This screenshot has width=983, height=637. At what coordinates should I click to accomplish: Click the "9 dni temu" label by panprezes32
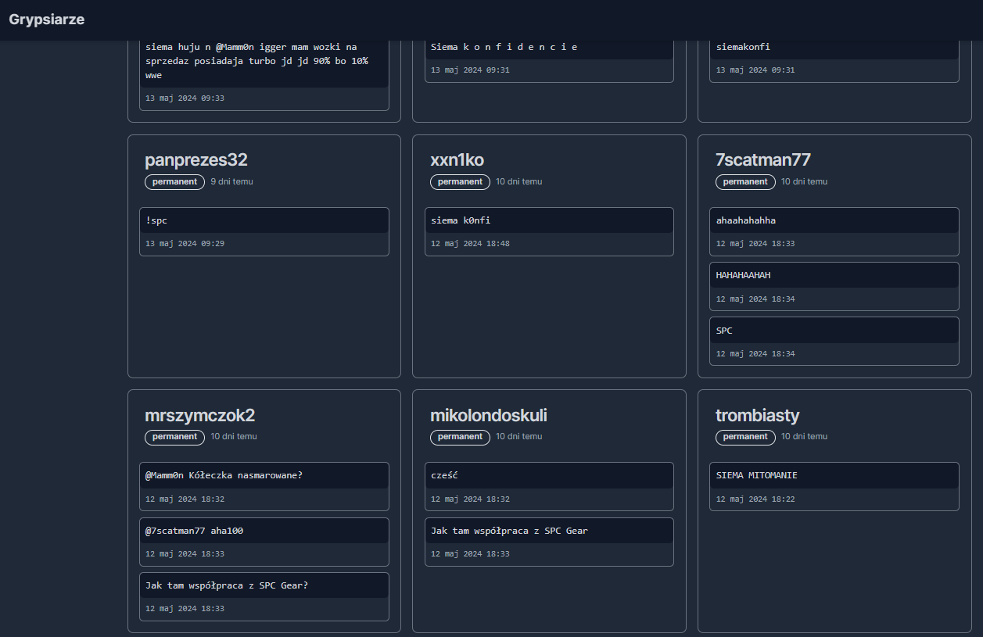point(231,181)
